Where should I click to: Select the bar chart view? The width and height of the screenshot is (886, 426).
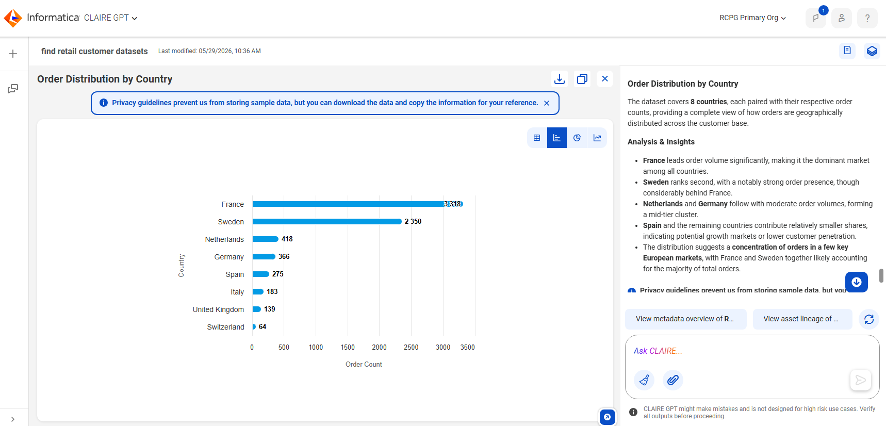tap(557, 138)
